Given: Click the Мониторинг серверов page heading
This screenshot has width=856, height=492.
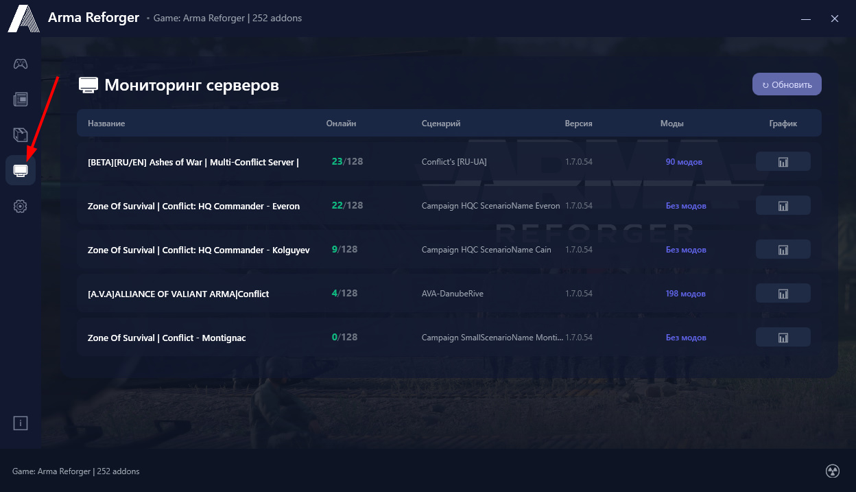Looking at the screenshot, I should 191,85.
